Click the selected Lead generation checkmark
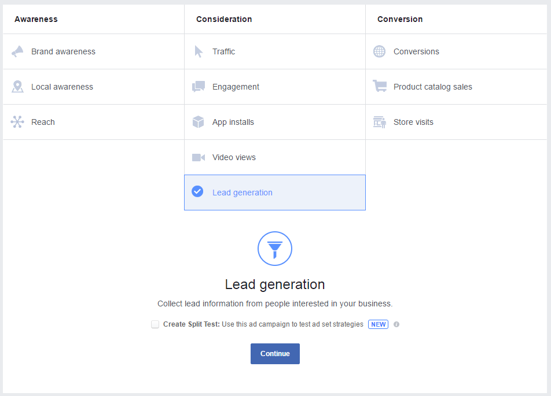 click(x=197, y=191)
